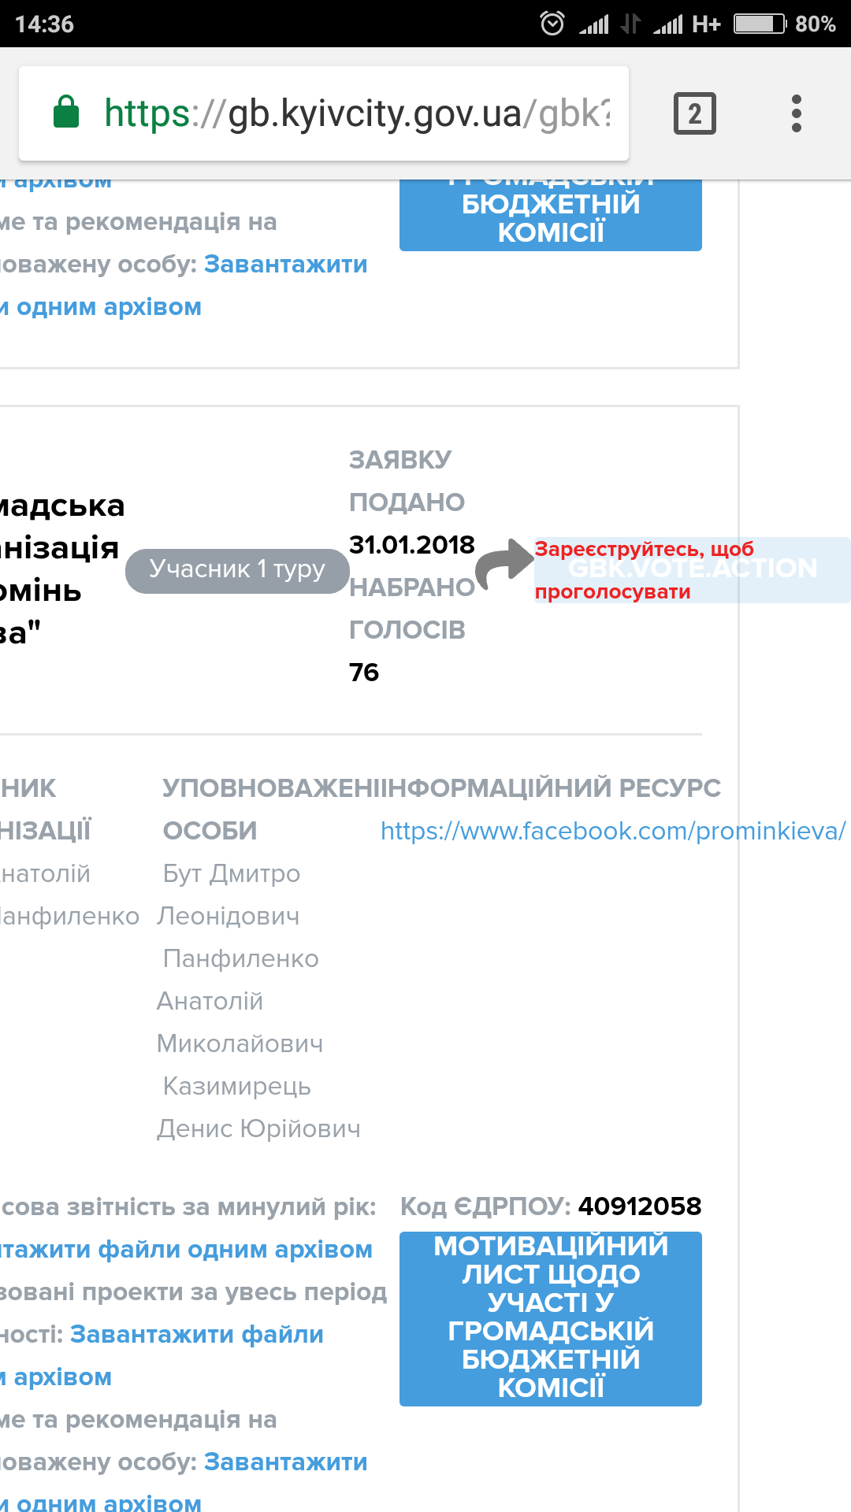
Task: Tap the alarm clock status icon
Action: [x=552, y=24]
